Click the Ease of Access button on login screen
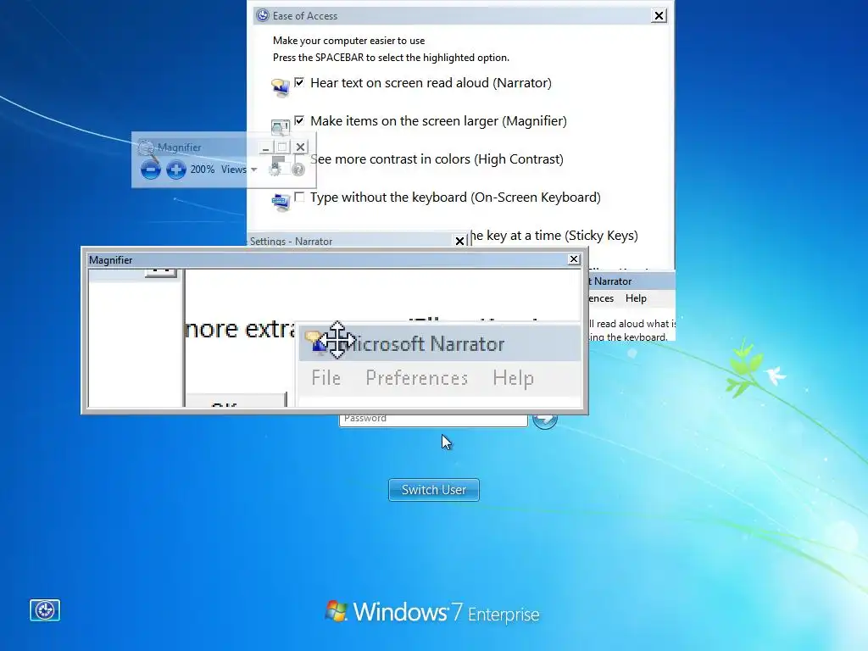The height and width of the screenshot is (651, 868). click(x=45, y=610)
